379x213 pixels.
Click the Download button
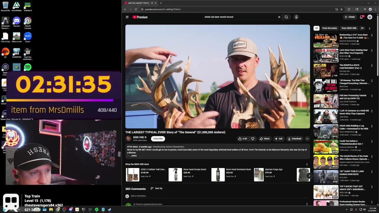(x=294, y=139)
